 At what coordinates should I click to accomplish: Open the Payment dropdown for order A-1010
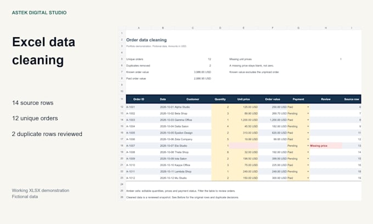pos(308,165)
